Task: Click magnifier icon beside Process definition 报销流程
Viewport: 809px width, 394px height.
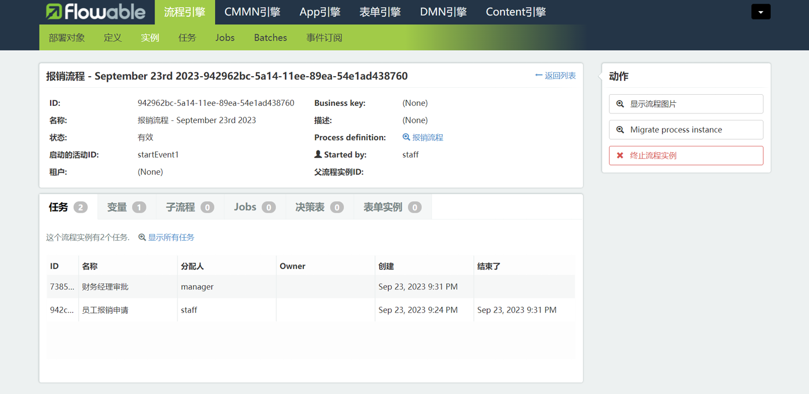Action: coord(406,137)
